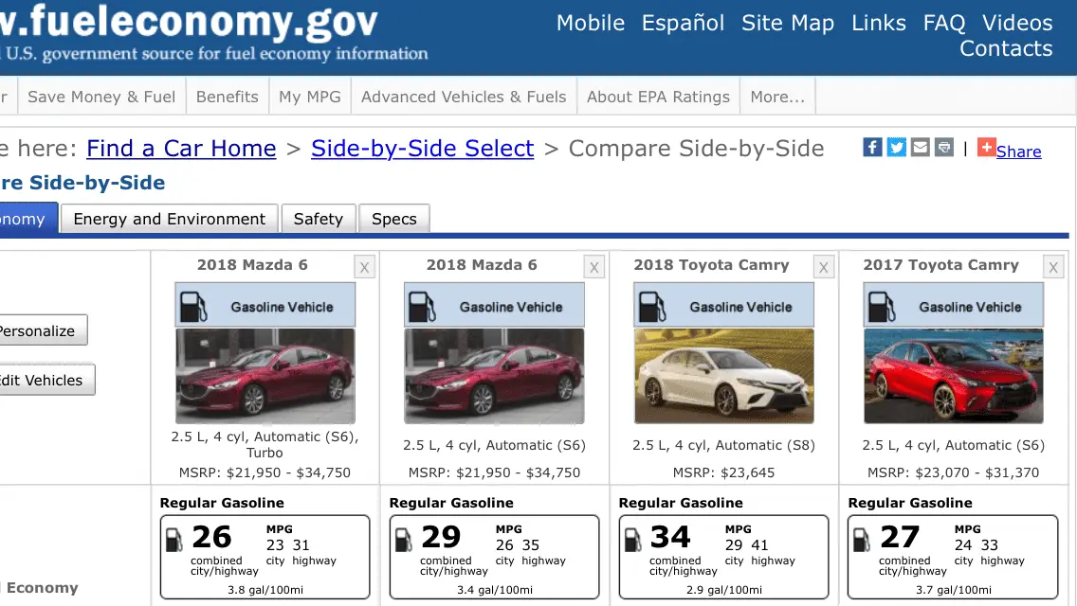The height and width of the screenshot is (606, 1077).
Task: Click the red plus share icon
Action: (987, 148)
